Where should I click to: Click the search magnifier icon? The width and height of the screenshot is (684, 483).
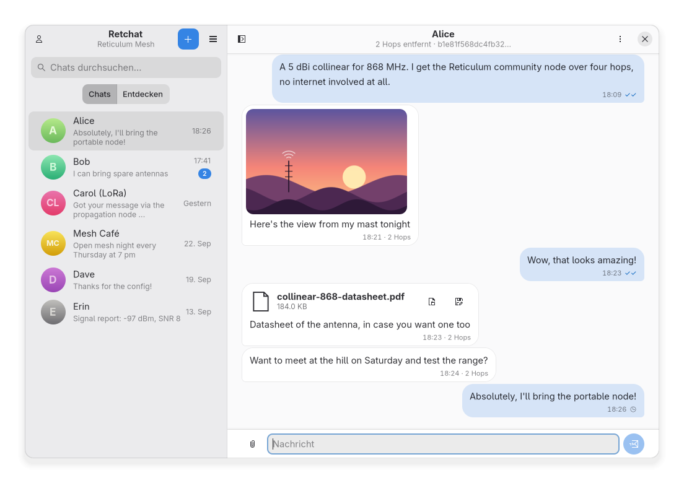pos(42,67)
